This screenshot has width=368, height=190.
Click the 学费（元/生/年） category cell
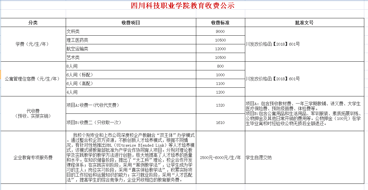click(x=33, y=44)
